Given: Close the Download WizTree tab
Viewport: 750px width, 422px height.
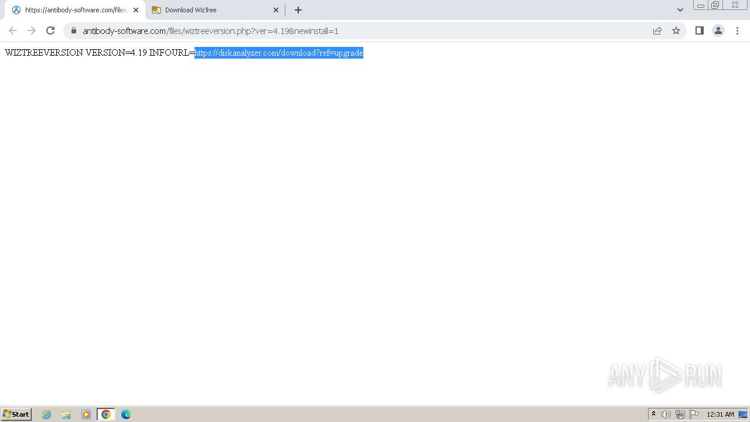Looking at the screenshot, I should [x=276, y=10].
